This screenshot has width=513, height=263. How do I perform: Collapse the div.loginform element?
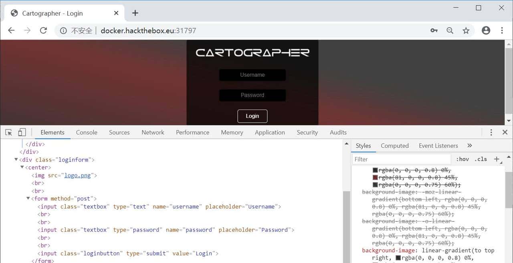[16, 159]
